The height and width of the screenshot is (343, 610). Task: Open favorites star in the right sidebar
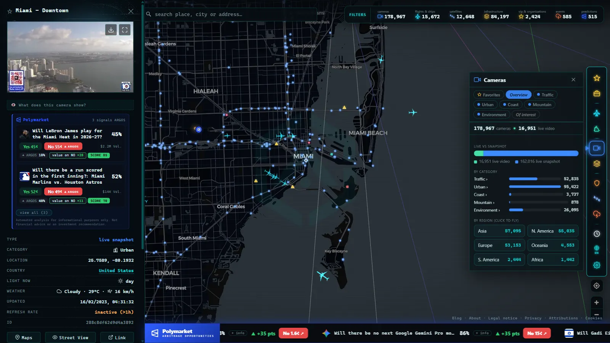(x=597, y=78)
